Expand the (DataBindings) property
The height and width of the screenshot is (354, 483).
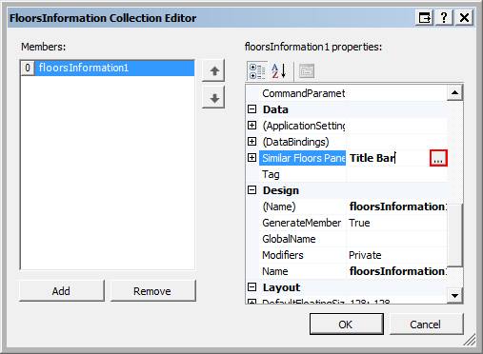pyautogui.click(x=252, y=142)
